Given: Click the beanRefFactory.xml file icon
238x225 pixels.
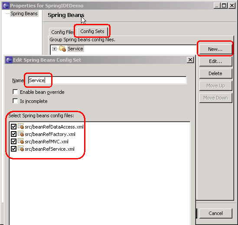Looking at the screenshot, I should coord(21,134).
